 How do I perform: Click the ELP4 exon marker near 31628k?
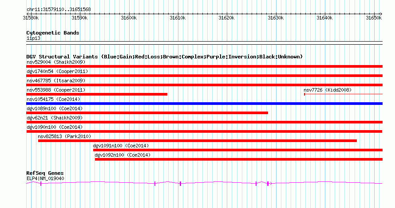pyautogui.click(x=268, y=184)
